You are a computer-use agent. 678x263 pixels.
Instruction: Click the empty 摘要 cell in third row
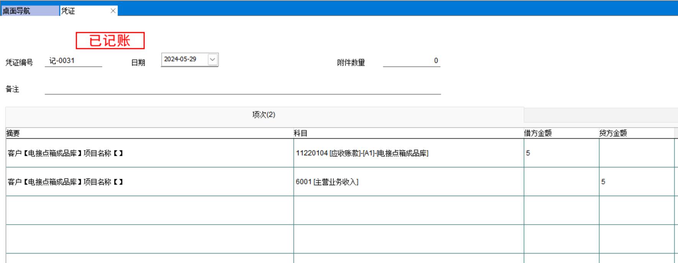click(x=149, y=210)
